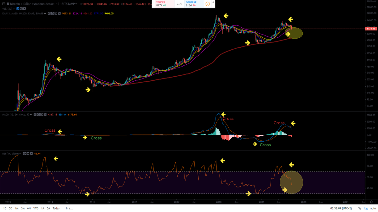Image resolution: width=378 pixels, height=212 pixels.
Task: Remove the RSI indicator
Action: 31,154
